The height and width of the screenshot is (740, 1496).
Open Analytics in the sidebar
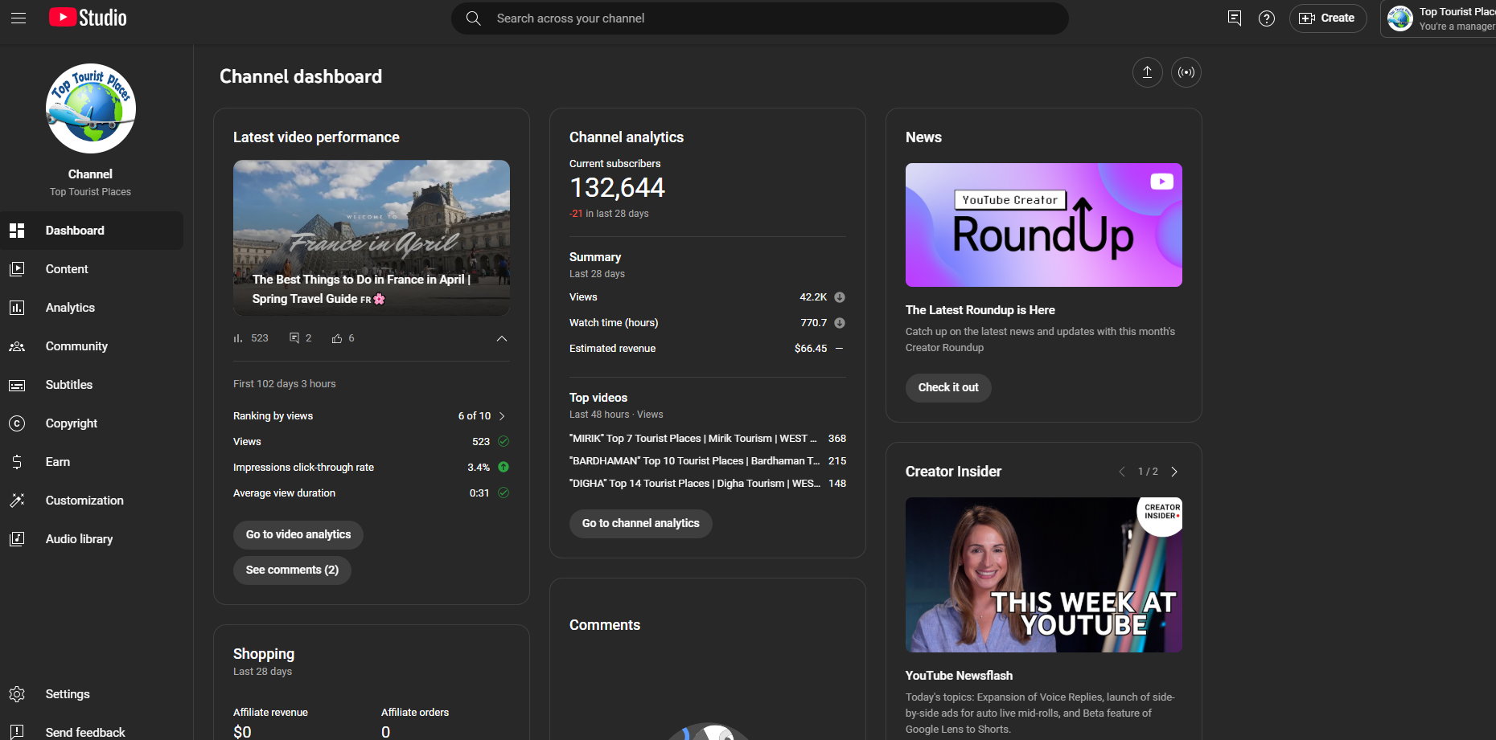(x=92, y=308)
